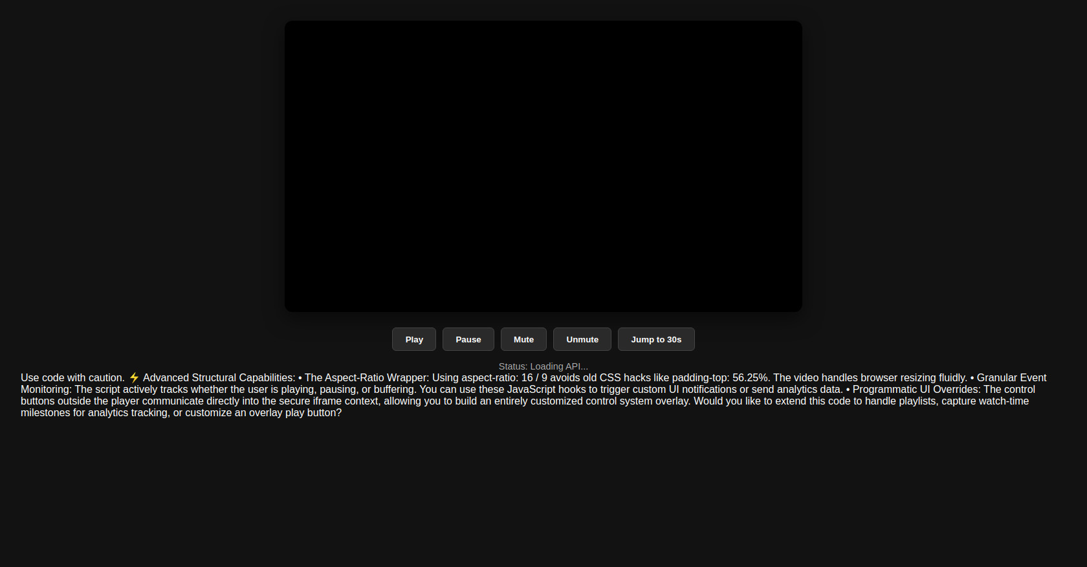Click 'The Aspect-Ratio Wrapper:' text
Image resolution: width=1087 pixels, height=567 pixels.
click(x=367, y=378)
